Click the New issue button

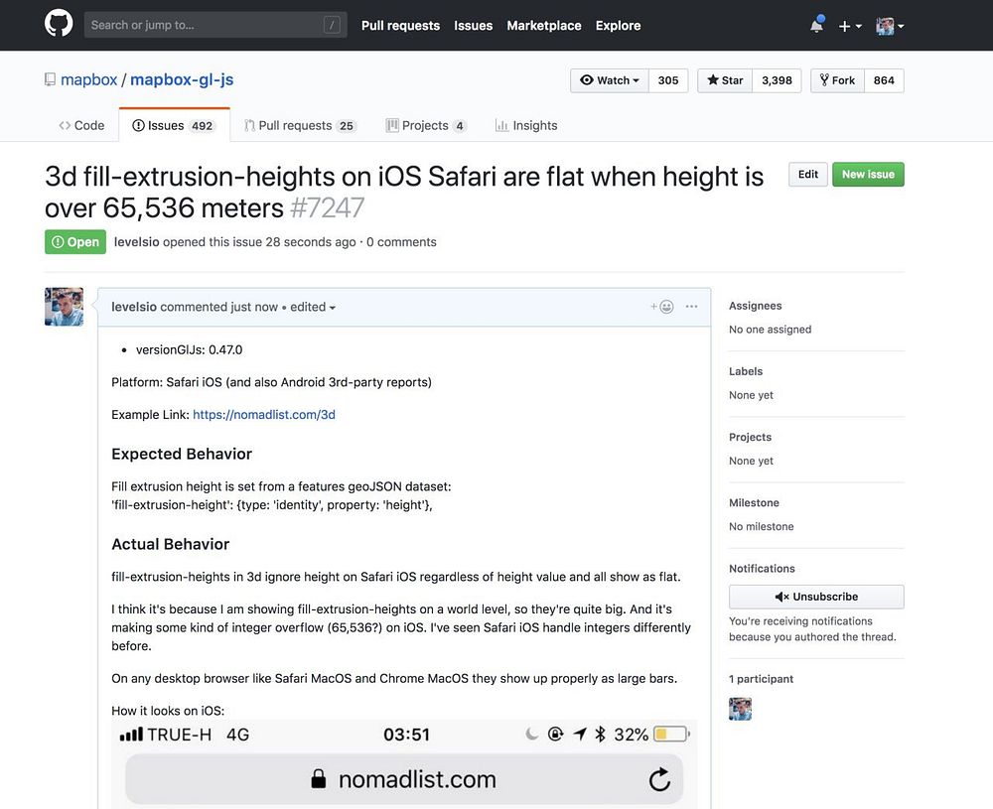pos(868,175)
